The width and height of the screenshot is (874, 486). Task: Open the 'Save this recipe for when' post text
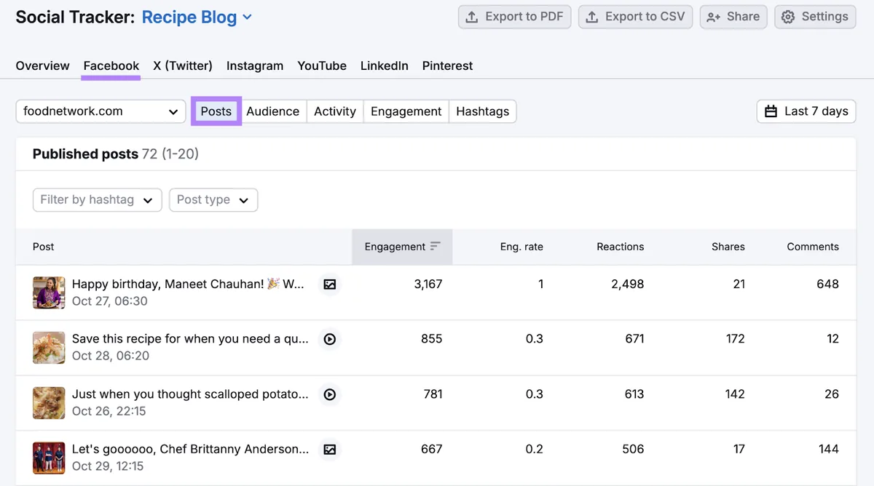pyautogui.click(x=190, y=339)
